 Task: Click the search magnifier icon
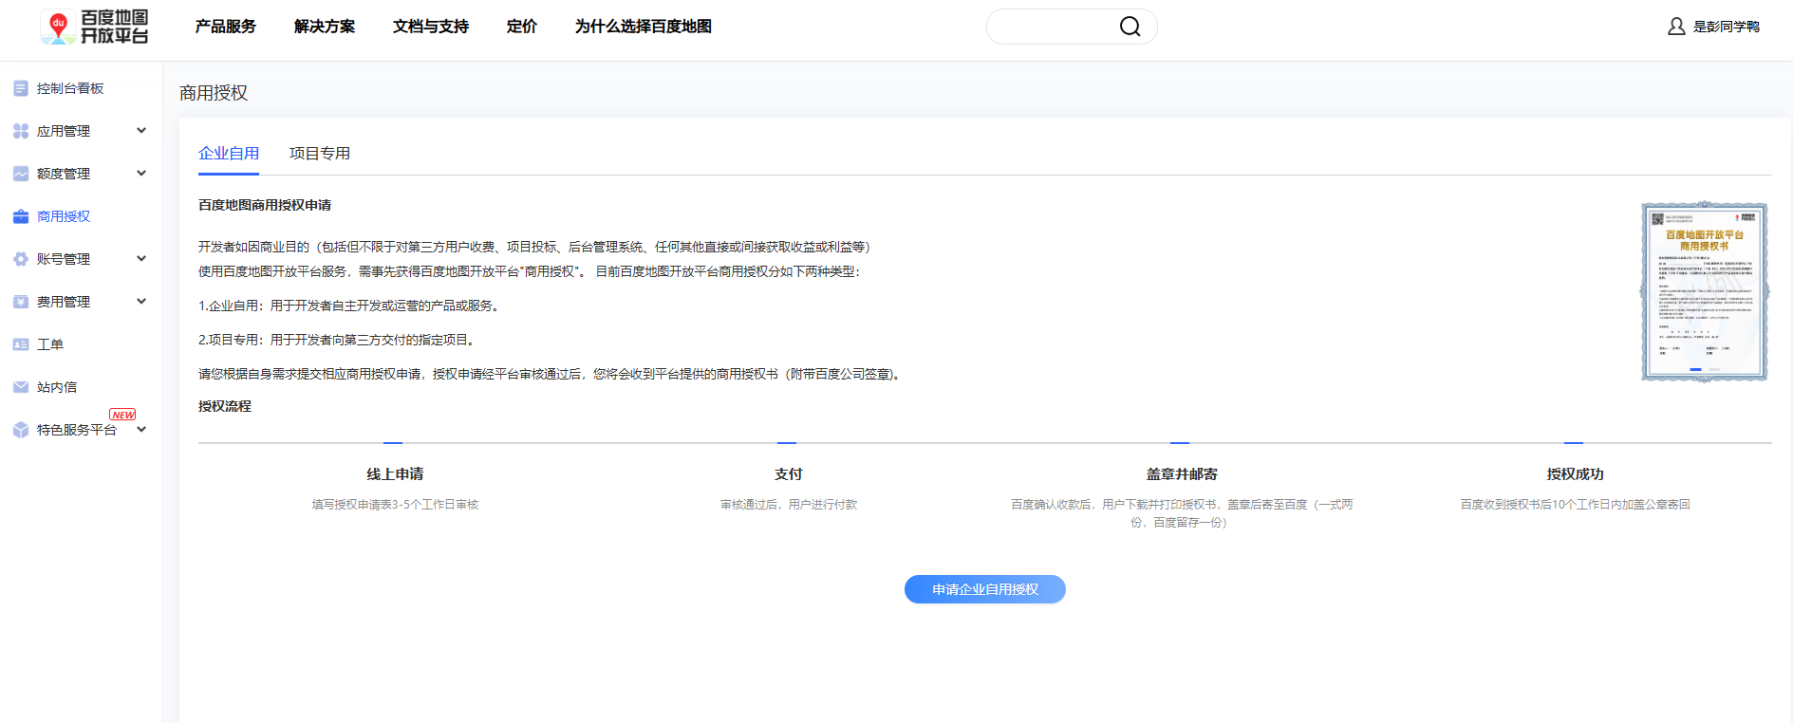pyautogui.click(x=1130, y=27)
